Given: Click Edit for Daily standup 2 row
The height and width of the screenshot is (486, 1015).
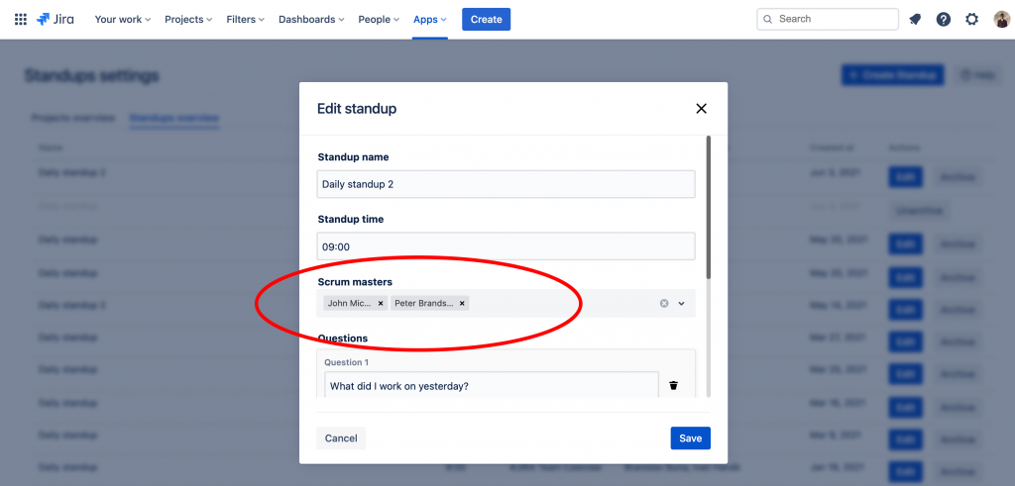Looking at the screenshot, I should click(x=906, y=177).
